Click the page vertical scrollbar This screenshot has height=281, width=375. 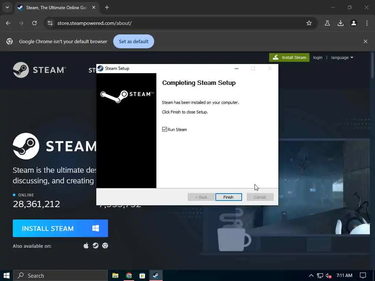(x=372, y=65)
